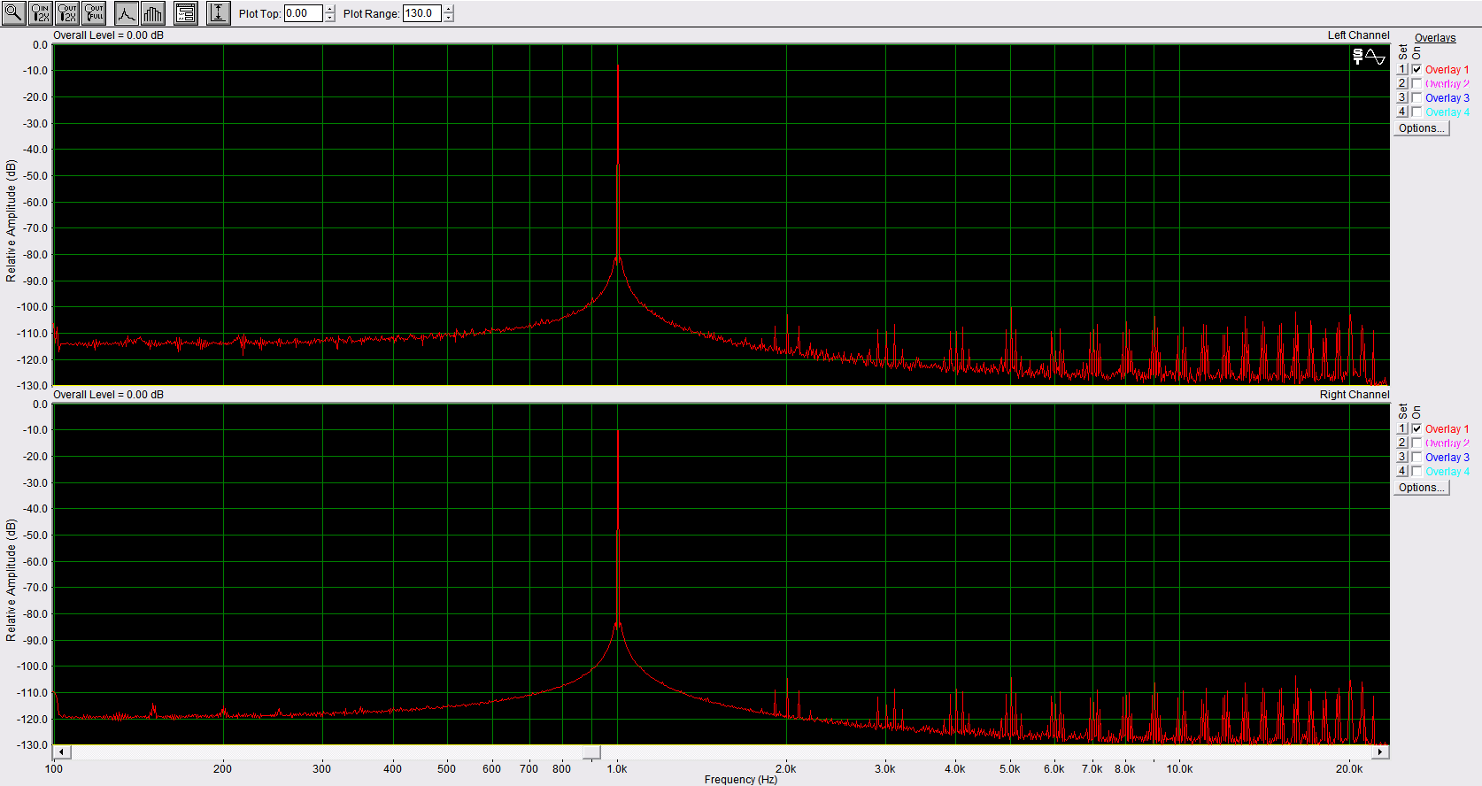Click the frequency axis scrollbar thumb
Image resolution: width=1482 pixels, height=786 pixels.
[x=591, y=752]
